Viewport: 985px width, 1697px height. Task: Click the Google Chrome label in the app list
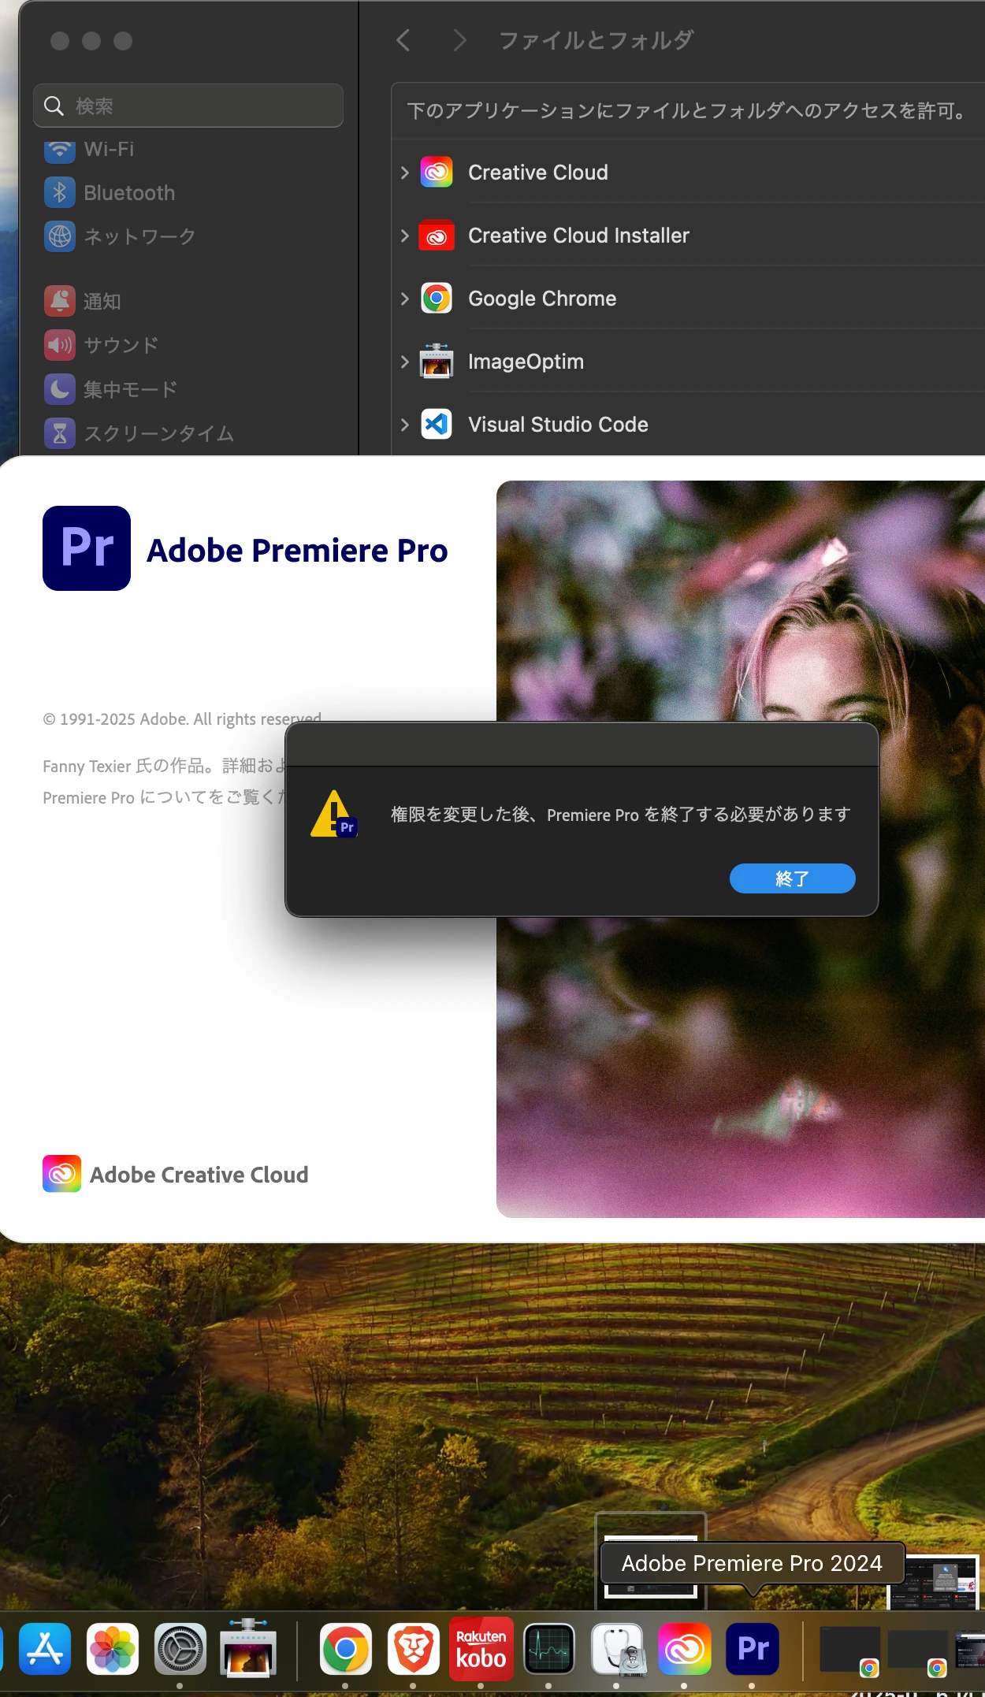point(542,299)
